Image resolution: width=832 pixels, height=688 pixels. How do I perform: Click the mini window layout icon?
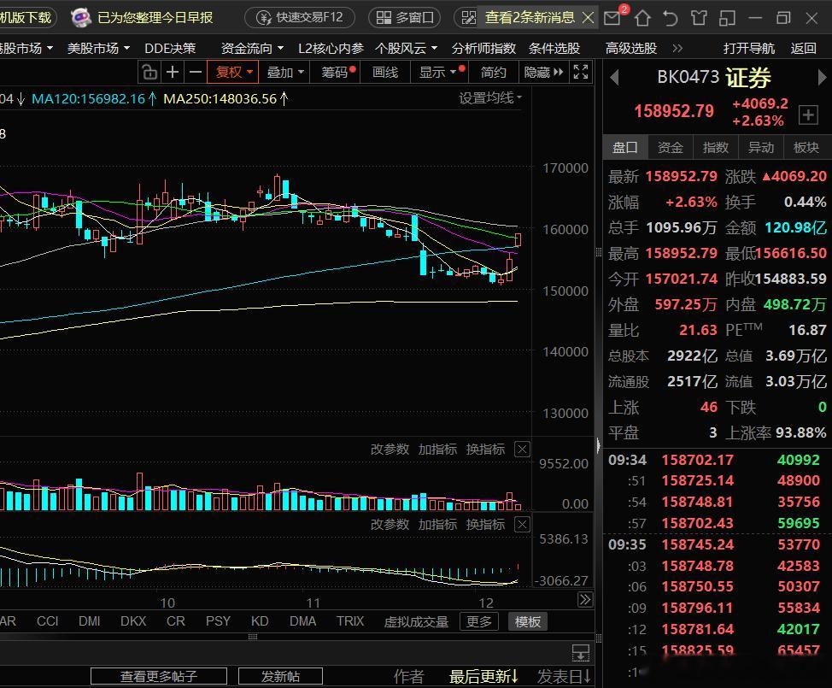tap(727, 19)
